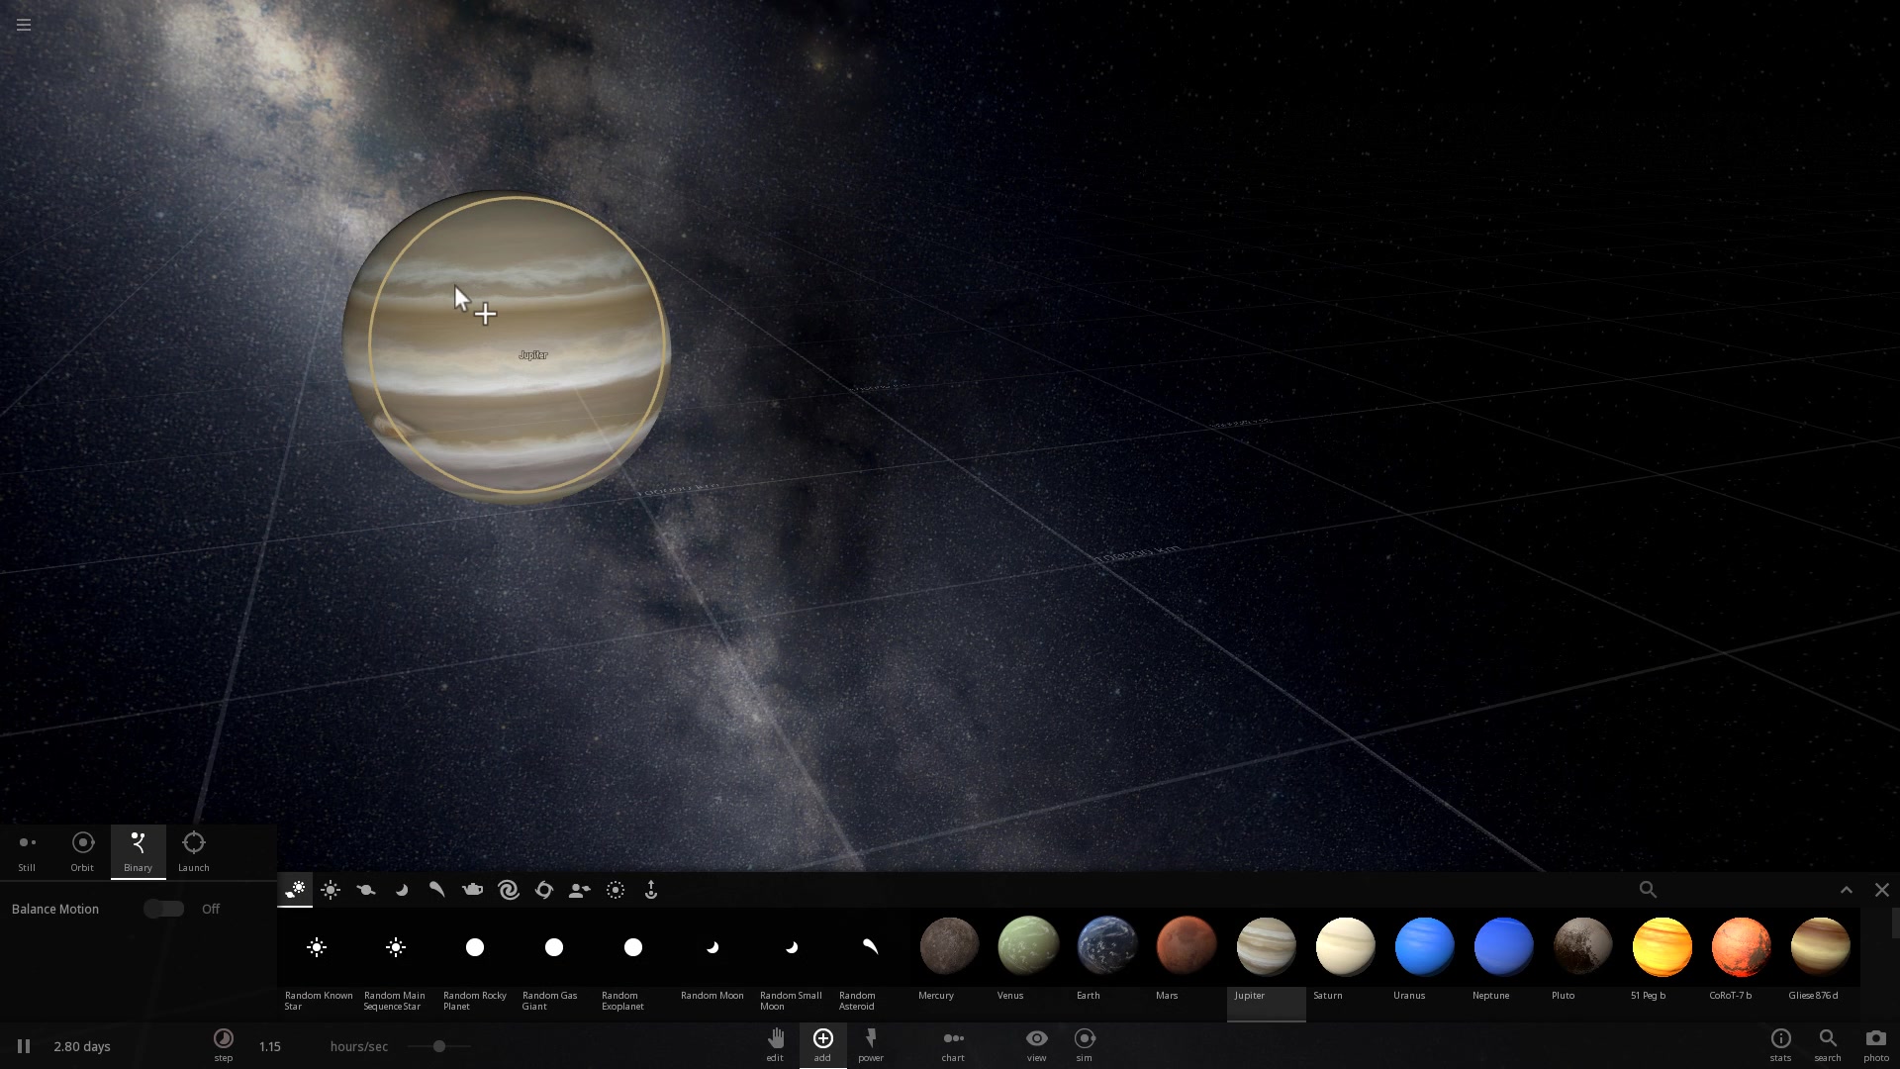Select the Gliese 876 d thumbnail
1900x1069 pixels.
[1821, 946]
